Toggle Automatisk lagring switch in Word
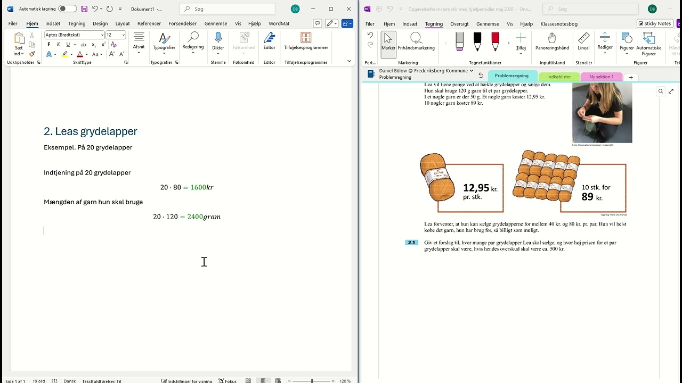 point(67,9)
